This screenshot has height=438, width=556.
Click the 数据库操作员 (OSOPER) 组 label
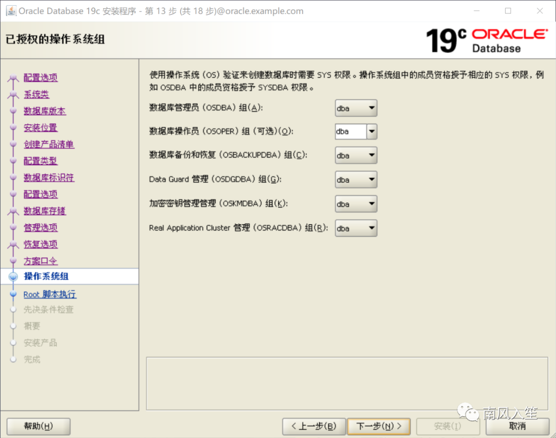[x=221, y=131]
